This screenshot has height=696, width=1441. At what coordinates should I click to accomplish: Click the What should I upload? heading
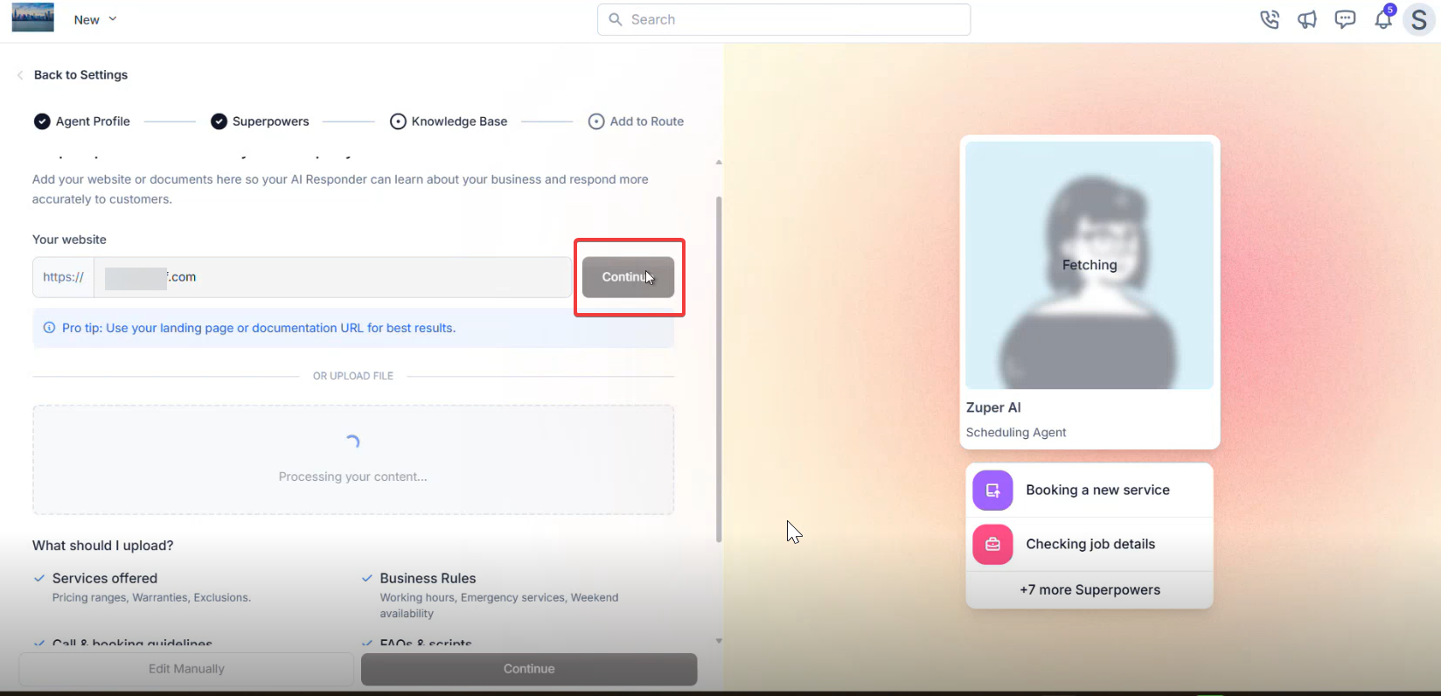pos(103,546)
